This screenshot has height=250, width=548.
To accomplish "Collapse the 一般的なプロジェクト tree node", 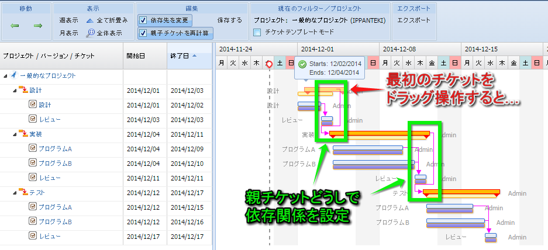I will point(5,76).
